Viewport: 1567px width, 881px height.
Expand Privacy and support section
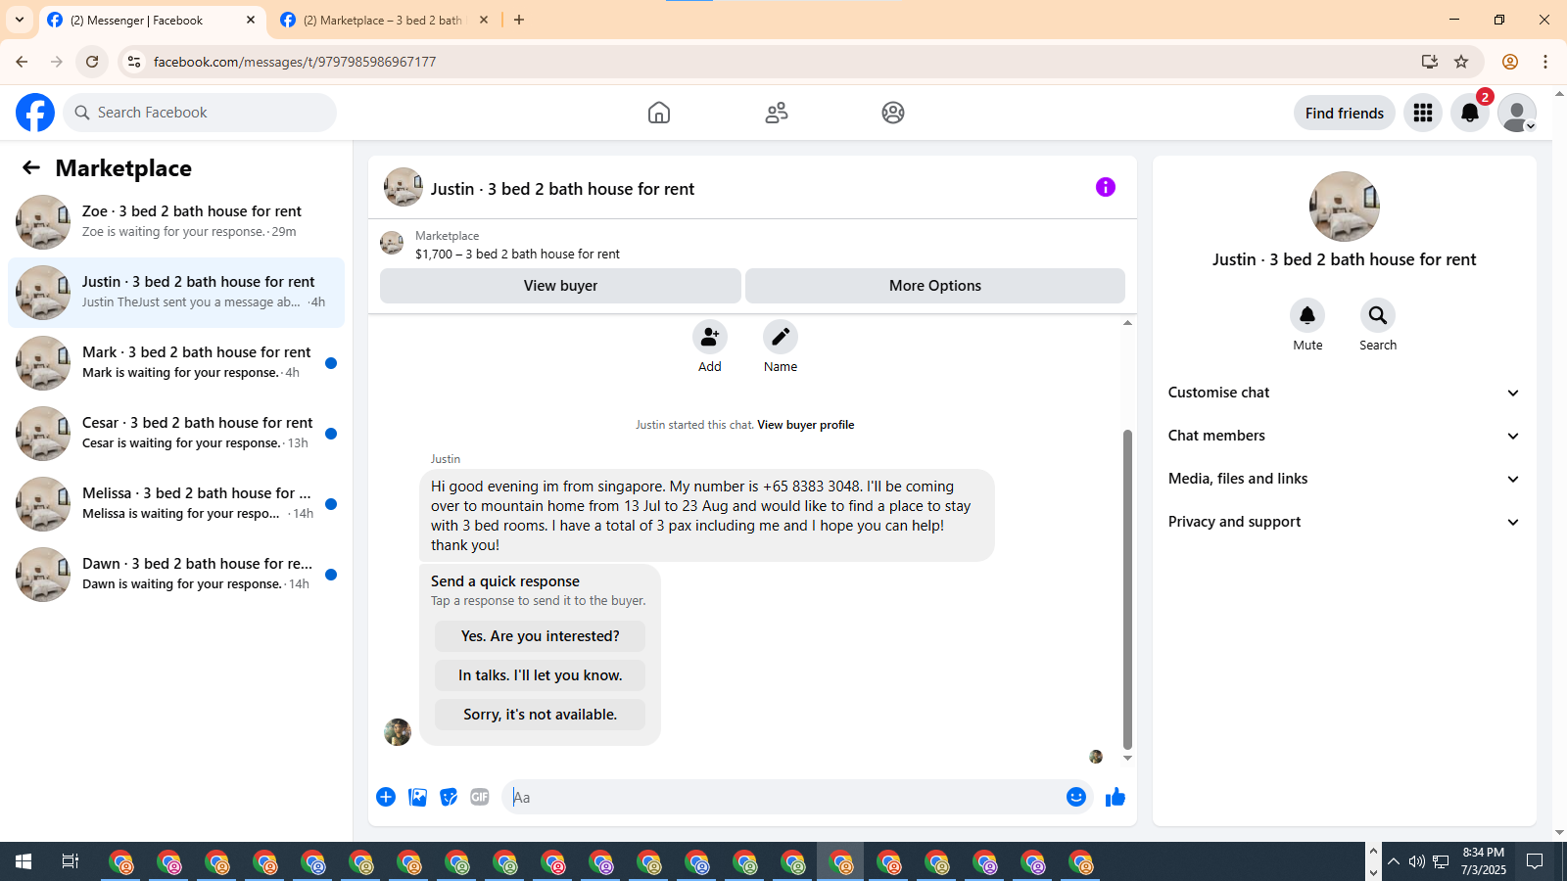(x=1344, y=522)
